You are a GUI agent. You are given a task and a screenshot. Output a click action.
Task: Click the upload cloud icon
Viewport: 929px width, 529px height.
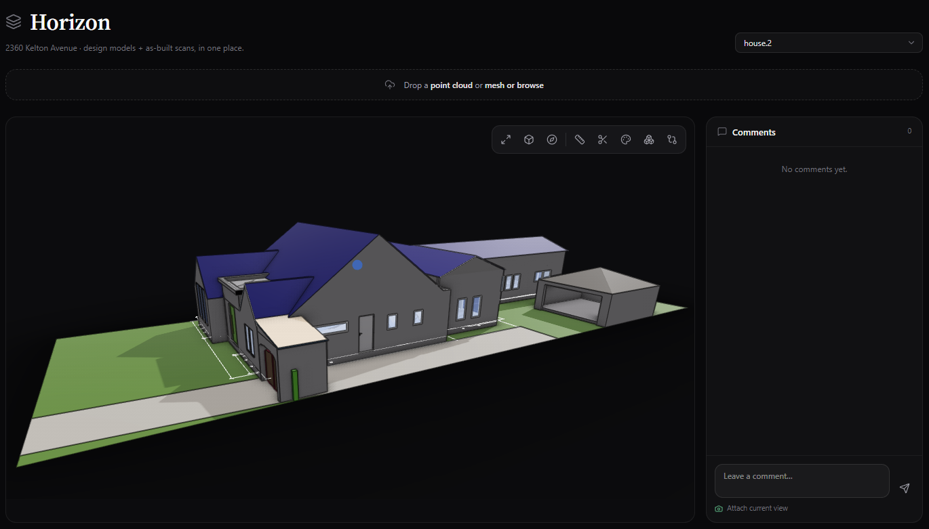coord(390,85)
